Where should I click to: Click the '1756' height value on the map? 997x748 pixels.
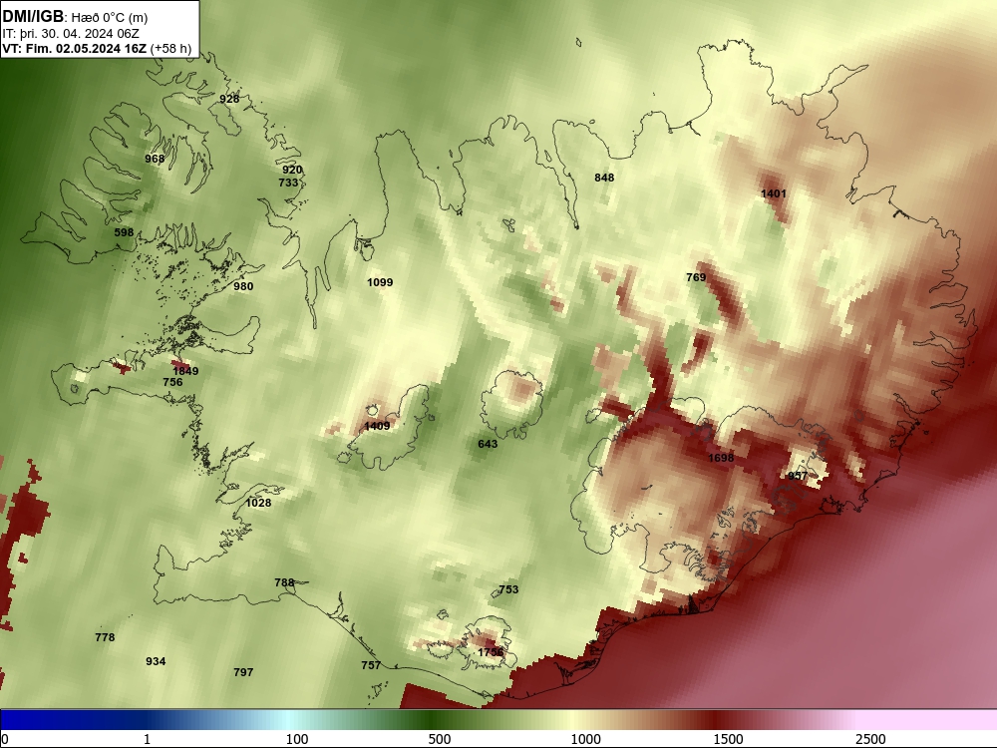coord(491,652)
